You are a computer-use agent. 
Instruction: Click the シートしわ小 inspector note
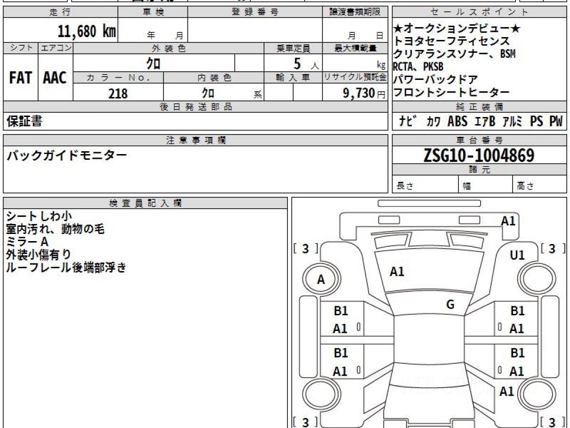click(39, 216)
